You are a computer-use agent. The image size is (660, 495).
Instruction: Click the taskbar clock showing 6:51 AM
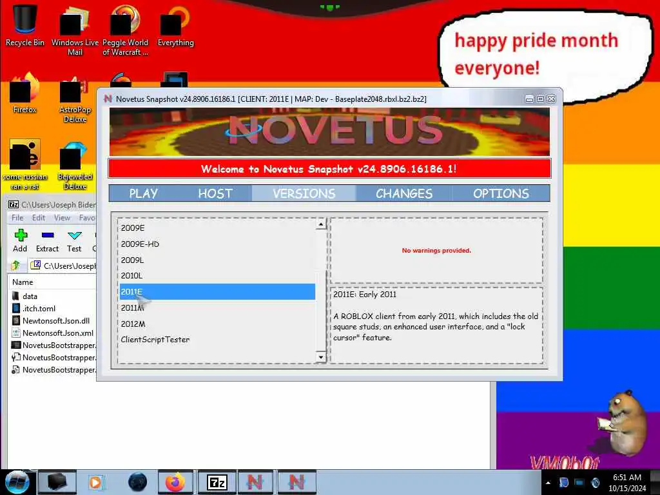(x=626, y=482)
